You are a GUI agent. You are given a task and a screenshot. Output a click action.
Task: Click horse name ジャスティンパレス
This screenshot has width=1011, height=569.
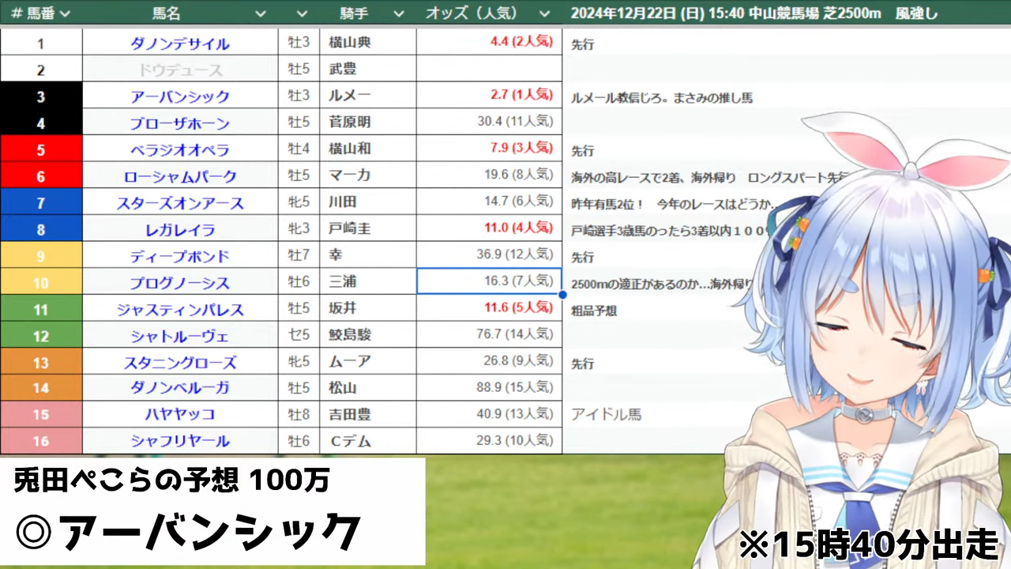coord(180,310)
